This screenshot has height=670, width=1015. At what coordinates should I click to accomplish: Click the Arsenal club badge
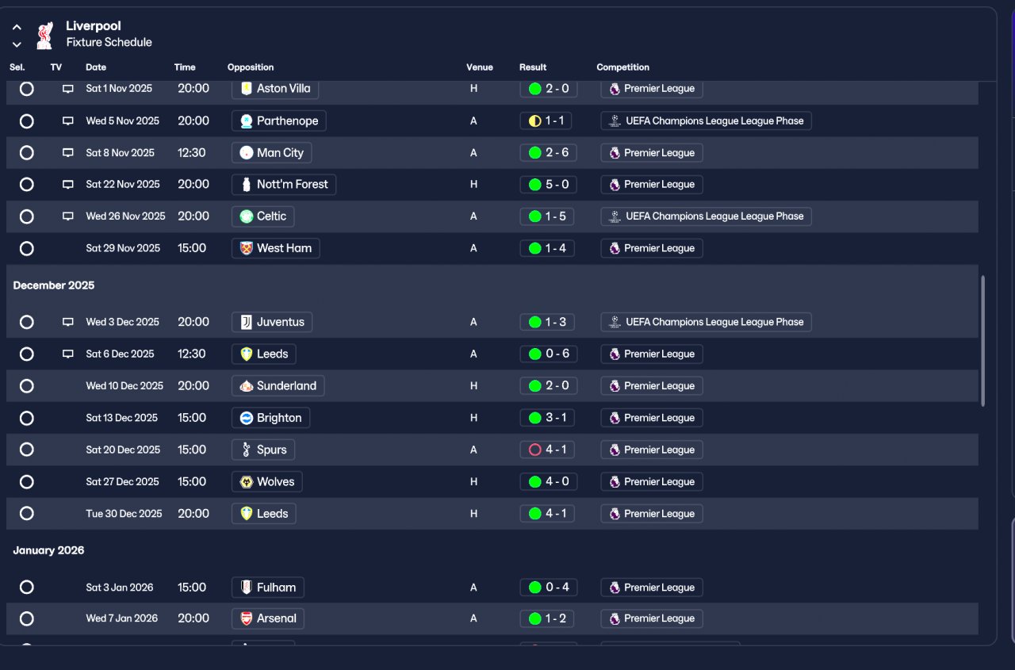click(x=247, y=618)
